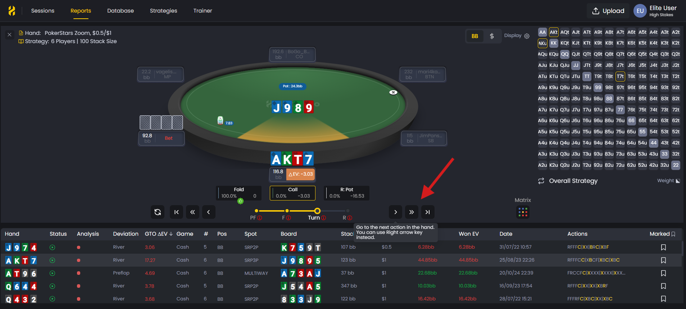Switch to the Strategies tab
The image size is (686, 309).
tap(164, 11)
